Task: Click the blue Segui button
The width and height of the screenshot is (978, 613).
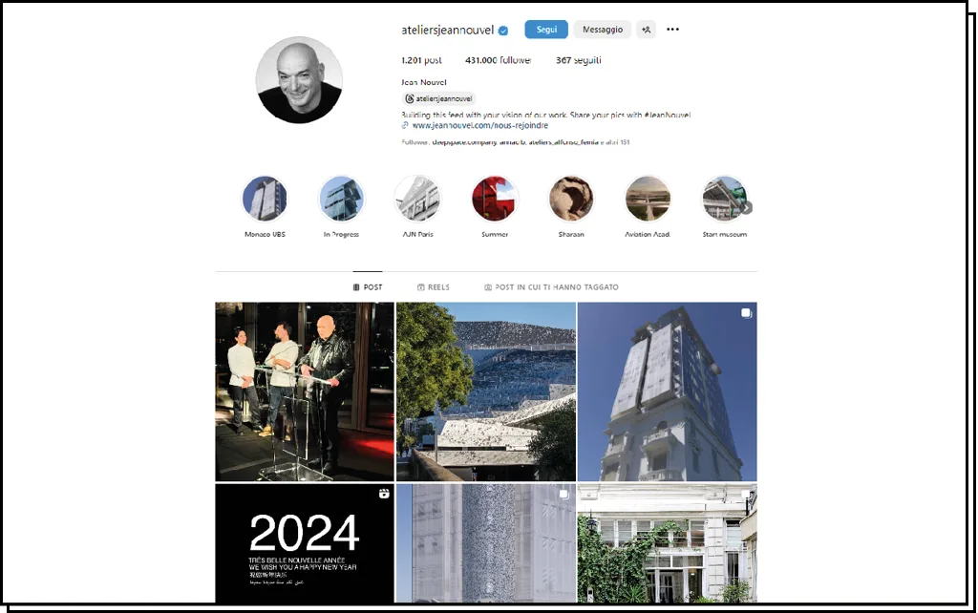Action: click(x=546, y=30)
